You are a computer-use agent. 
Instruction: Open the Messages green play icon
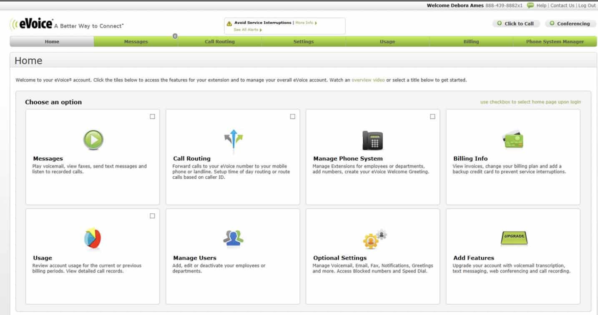point(93,140)
